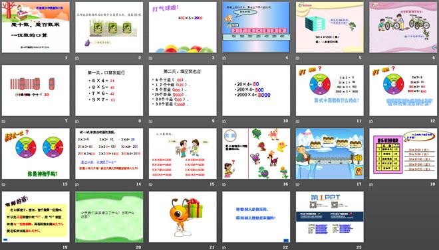
Task: Select slide 16 thumbnail with cartoon animals
Action: [x=256, y=153]
